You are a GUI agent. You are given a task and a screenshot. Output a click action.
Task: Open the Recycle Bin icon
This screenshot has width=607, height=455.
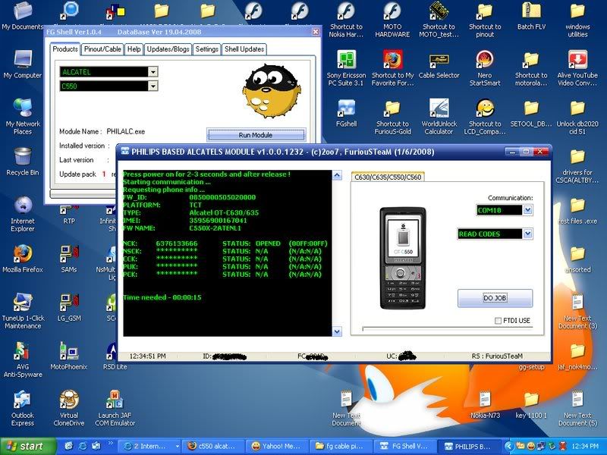pyautogui.click(x=23, y=162)
